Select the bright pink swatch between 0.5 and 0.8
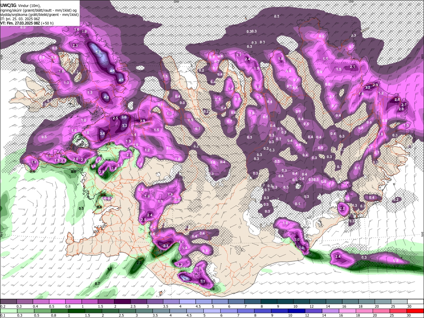Viewport: 424px width, 318px height. tap(57, 302)
